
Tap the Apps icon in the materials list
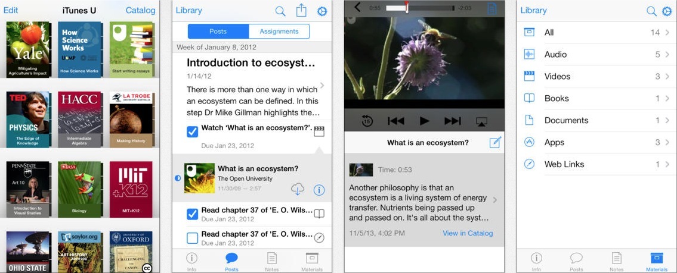pyautogui.click(x=529, y=142)
